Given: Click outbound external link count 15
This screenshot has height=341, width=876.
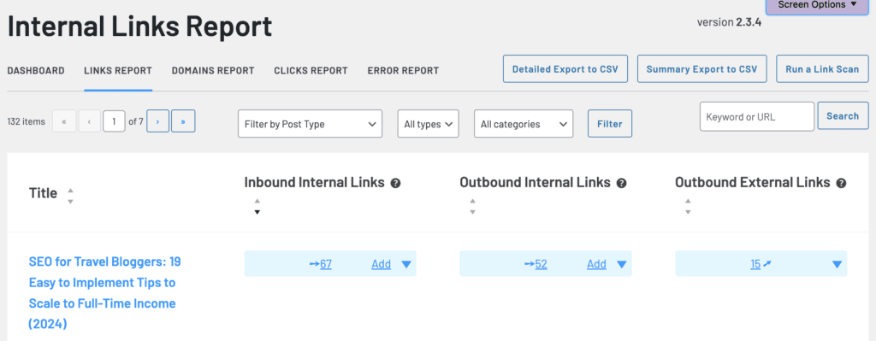Looking at the screenshot, I should (755, 264).
